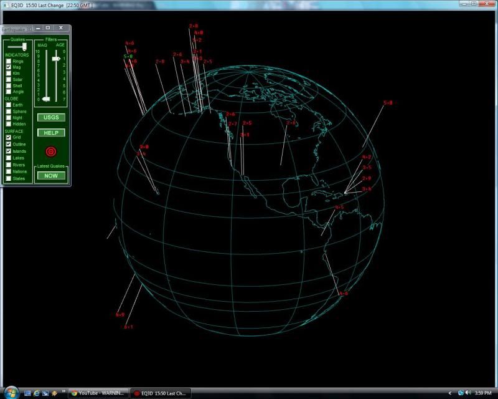Launch Internet Explorer from Quick Launch

click(x=37, y=393)
